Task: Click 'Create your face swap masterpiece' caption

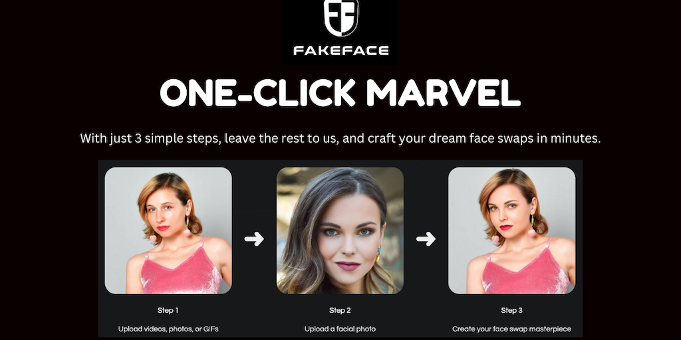Action: [511, 329]
